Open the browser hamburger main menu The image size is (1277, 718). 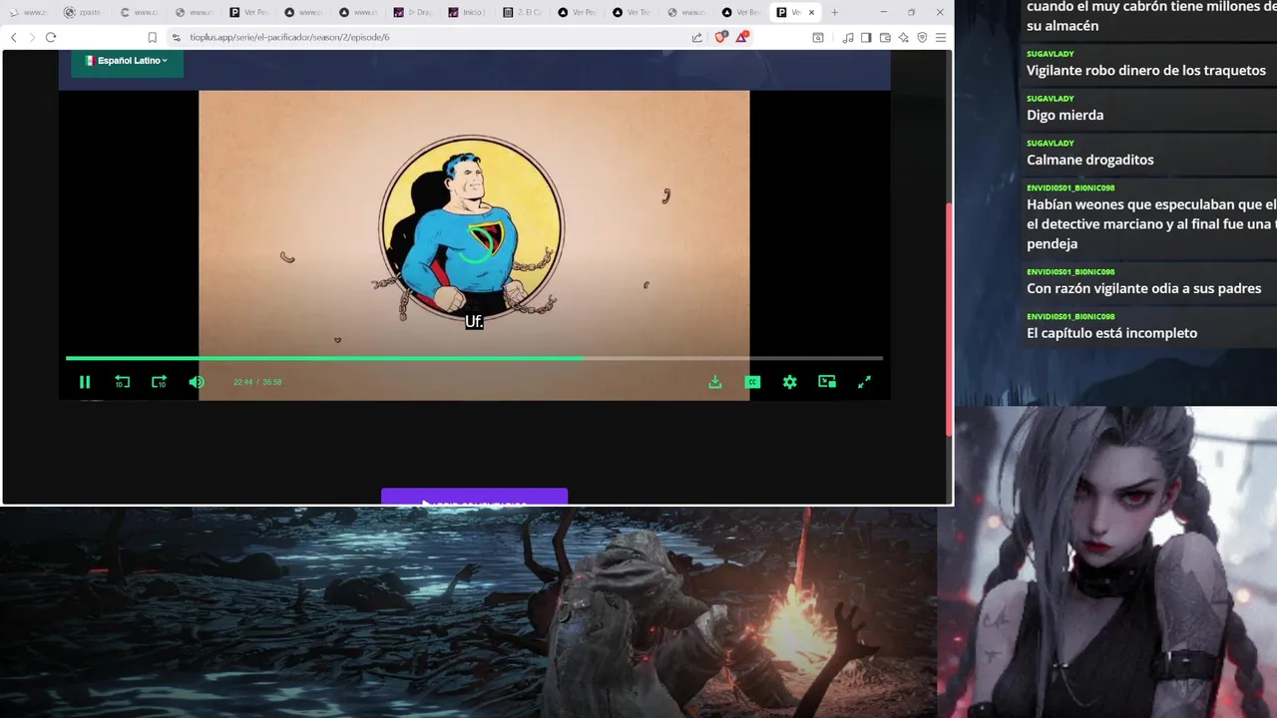click(940, 37)
